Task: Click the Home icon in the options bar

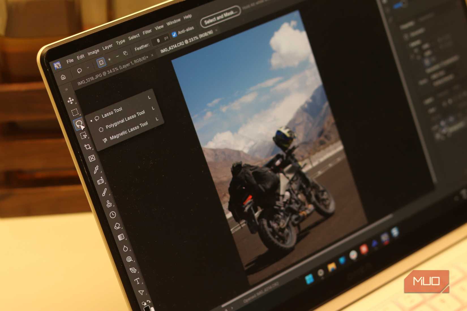Action: pyautogui.click(x=63, y=77)
